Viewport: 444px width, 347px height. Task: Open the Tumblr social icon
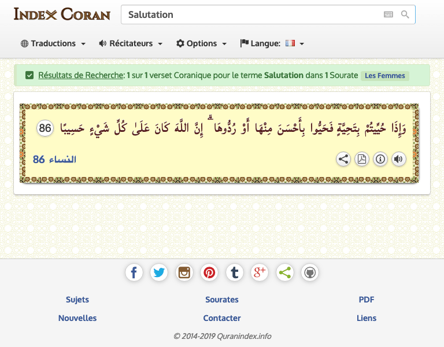click(x=234, y=272)
